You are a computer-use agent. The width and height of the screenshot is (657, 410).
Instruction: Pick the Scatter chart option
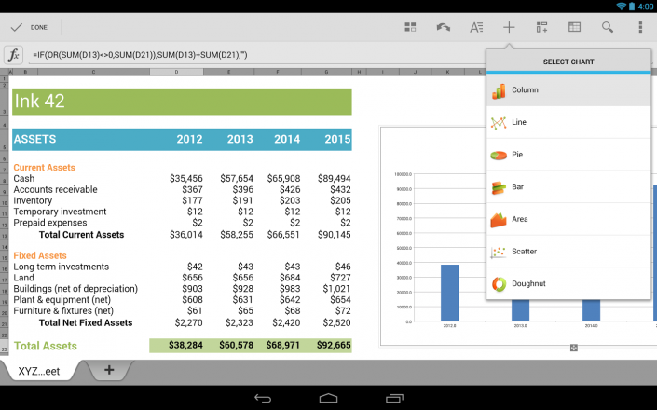click(x=568, y=252)
